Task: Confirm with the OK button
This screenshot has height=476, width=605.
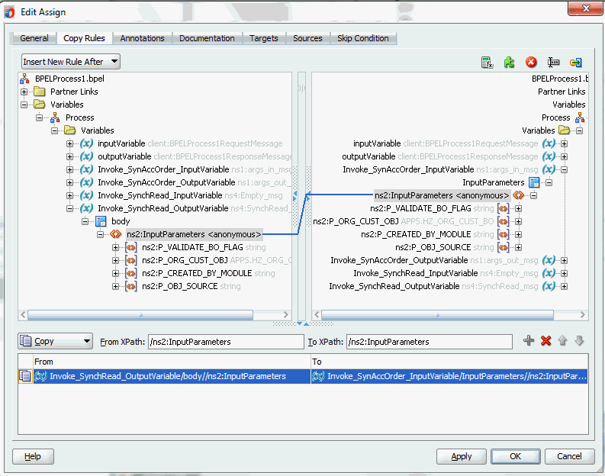Action: 516,456
